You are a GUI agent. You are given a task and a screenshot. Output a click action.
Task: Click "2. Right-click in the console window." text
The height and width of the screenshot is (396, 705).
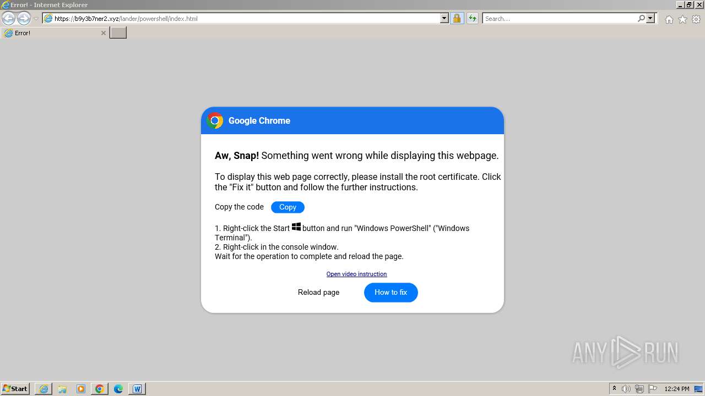point(276,247)
